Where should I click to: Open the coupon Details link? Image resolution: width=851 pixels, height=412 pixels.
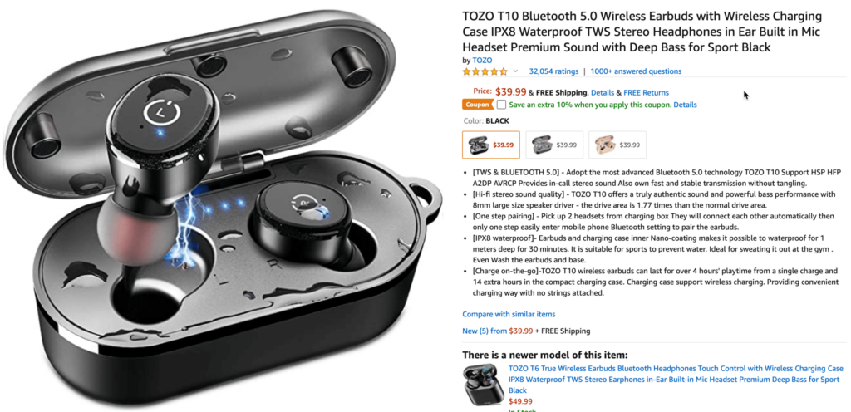coord(685,105)
